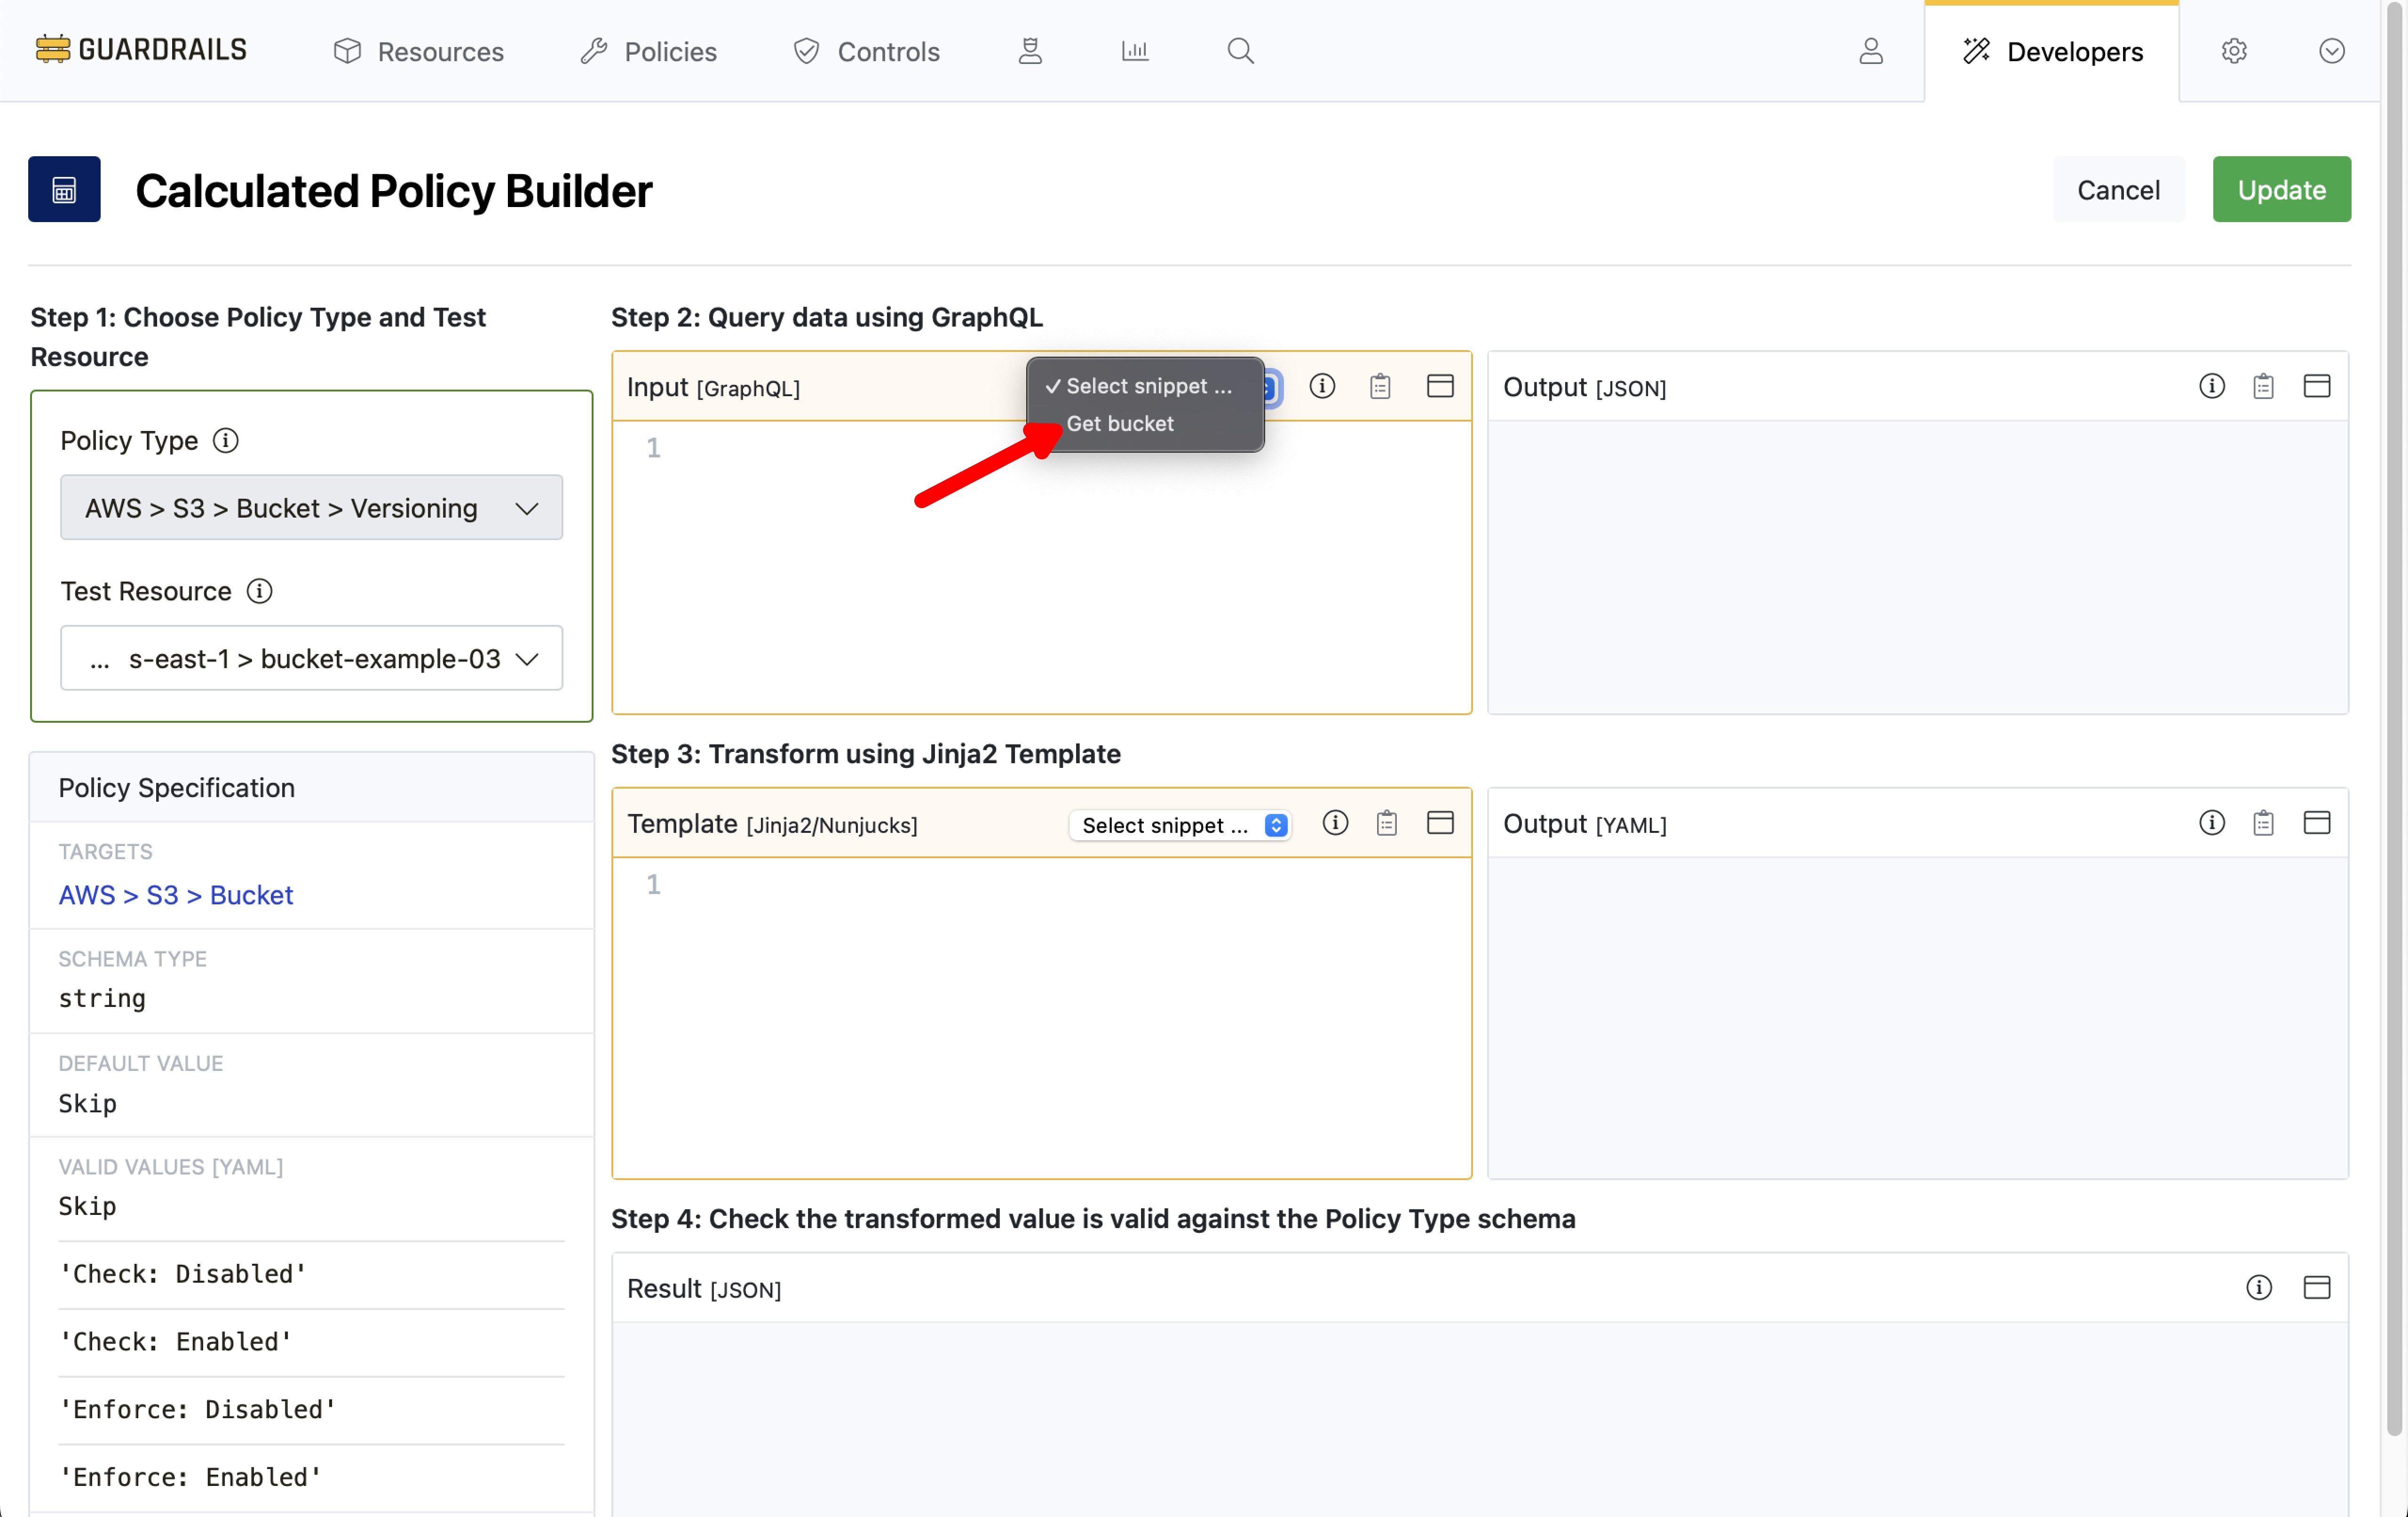
Task: Choose the Get bucket snippet option
Action: click(x=1119, y=423)
